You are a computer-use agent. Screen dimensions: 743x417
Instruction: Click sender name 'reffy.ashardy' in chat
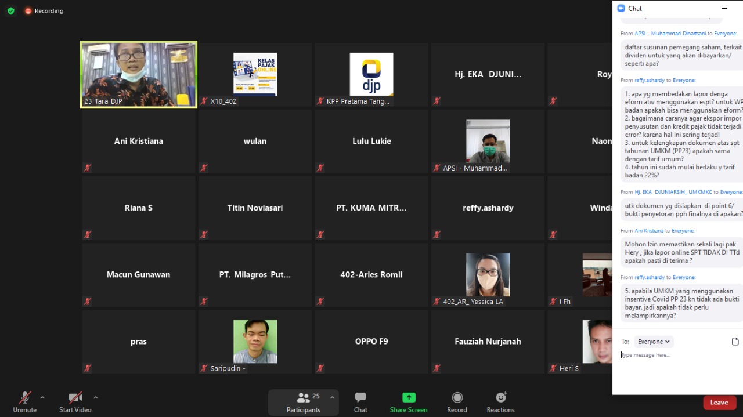click(x=650, y=80)
